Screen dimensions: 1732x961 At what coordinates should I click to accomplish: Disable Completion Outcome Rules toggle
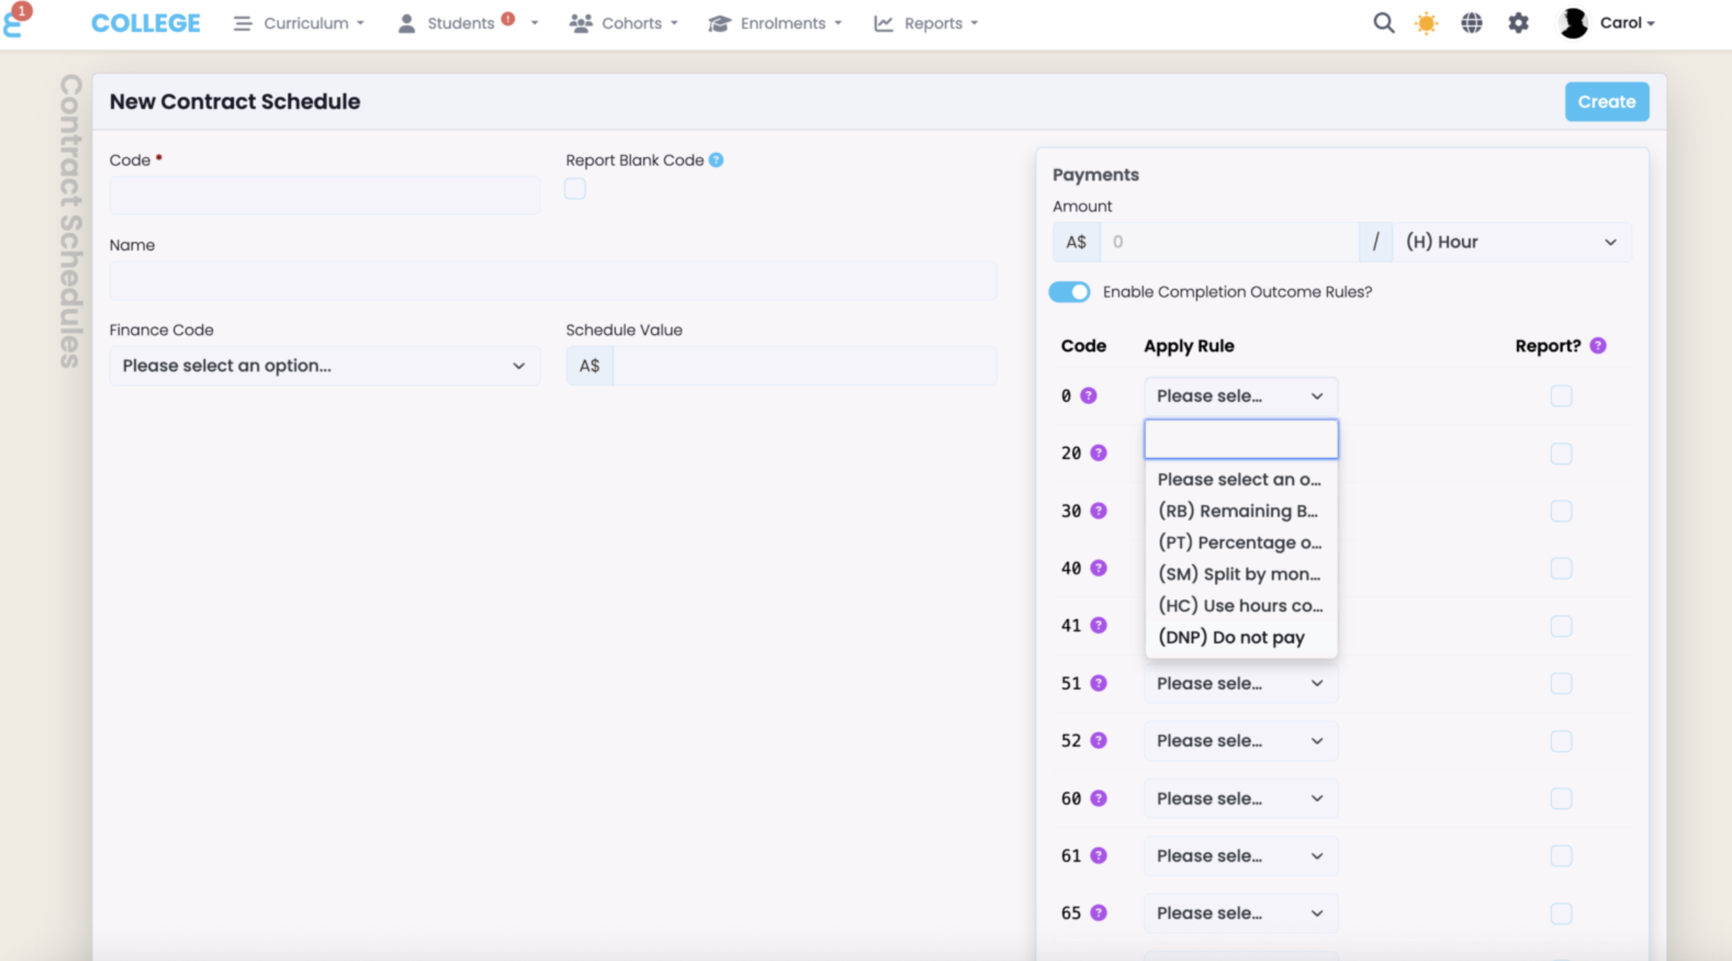click(1069, 292)
